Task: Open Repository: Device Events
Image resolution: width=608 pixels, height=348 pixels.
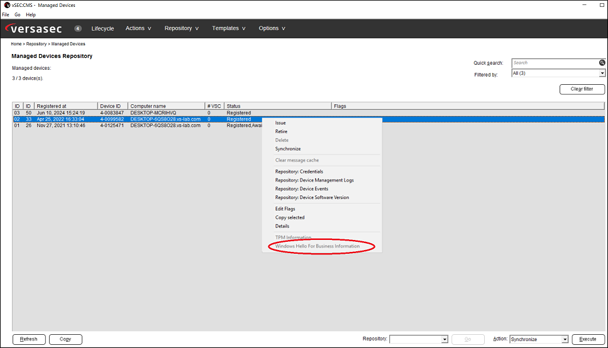Action: (302, 188)
